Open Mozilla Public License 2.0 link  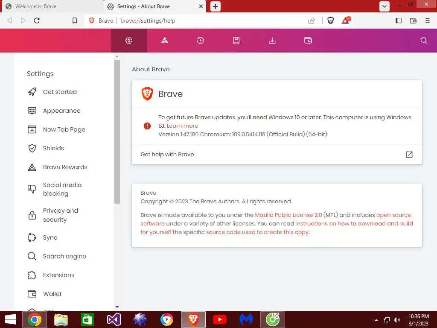click(288, 215)
